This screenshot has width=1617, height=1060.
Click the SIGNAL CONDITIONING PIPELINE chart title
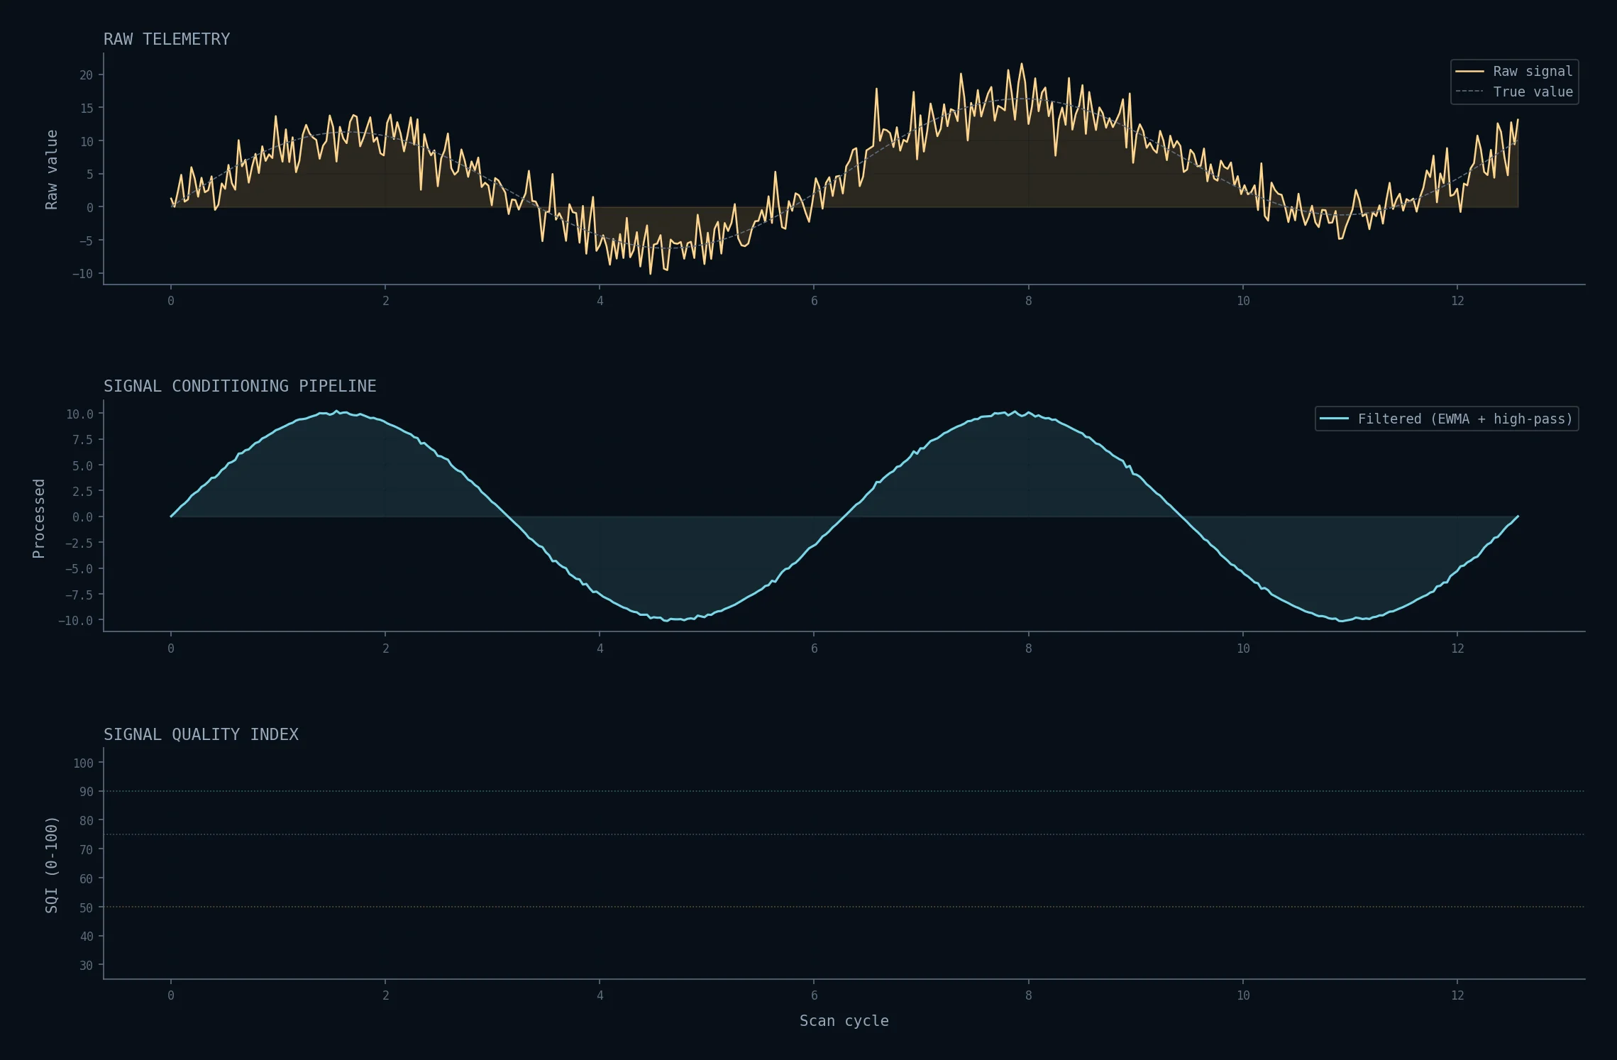pyautogui.click(x=240, y=386)
